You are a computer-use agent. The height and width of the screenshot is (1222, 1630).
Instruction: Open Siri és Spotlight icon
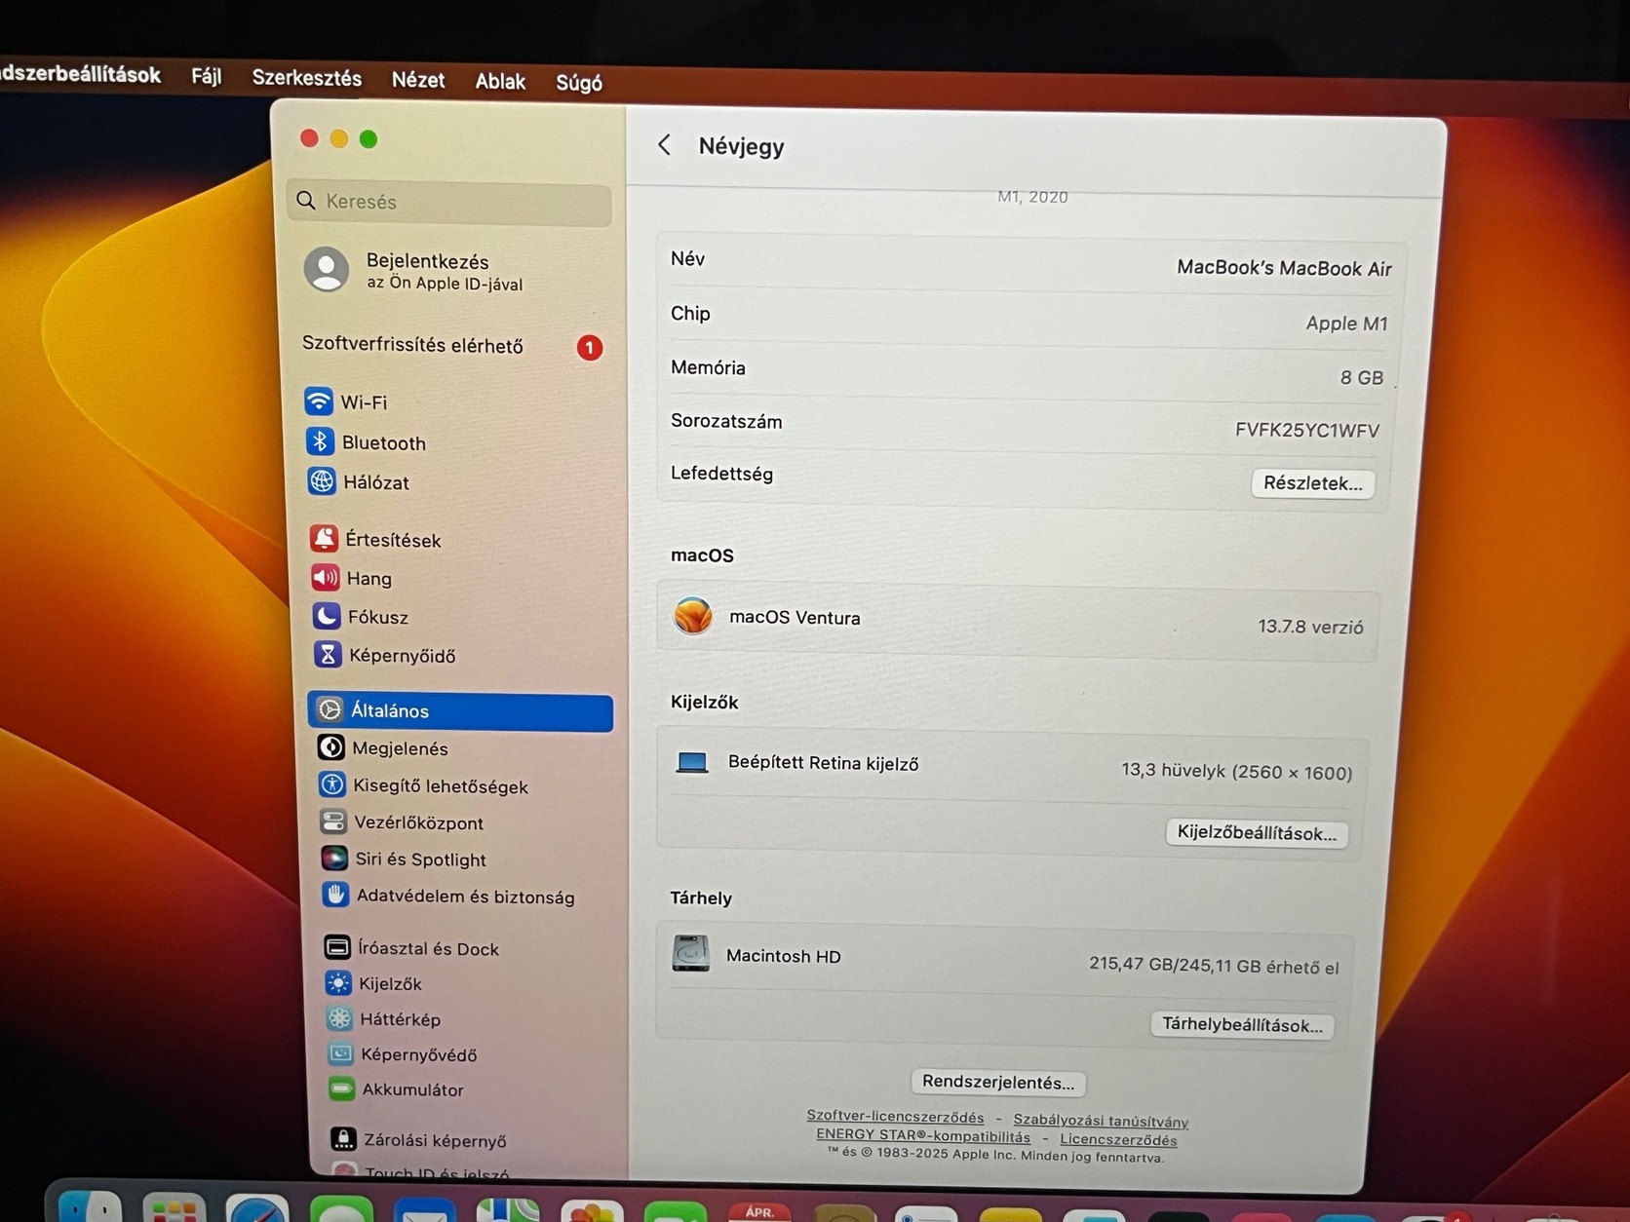click(x=334, y=859)
